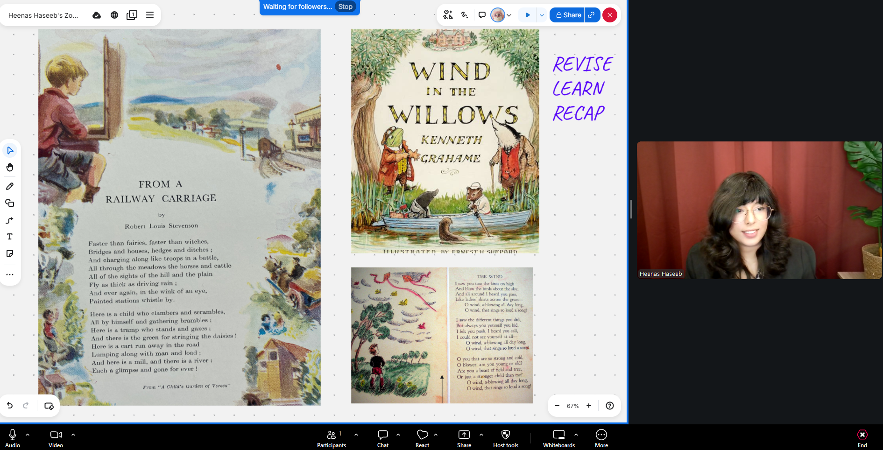
Task: Open the More meeting options
Action: [601, 438]
